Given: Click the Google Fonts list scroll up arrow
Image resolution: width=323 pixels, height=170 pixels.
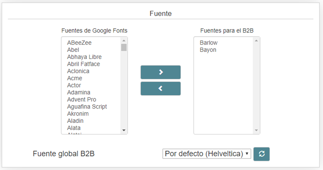Looking at the screenshot, I should point(124,41).
